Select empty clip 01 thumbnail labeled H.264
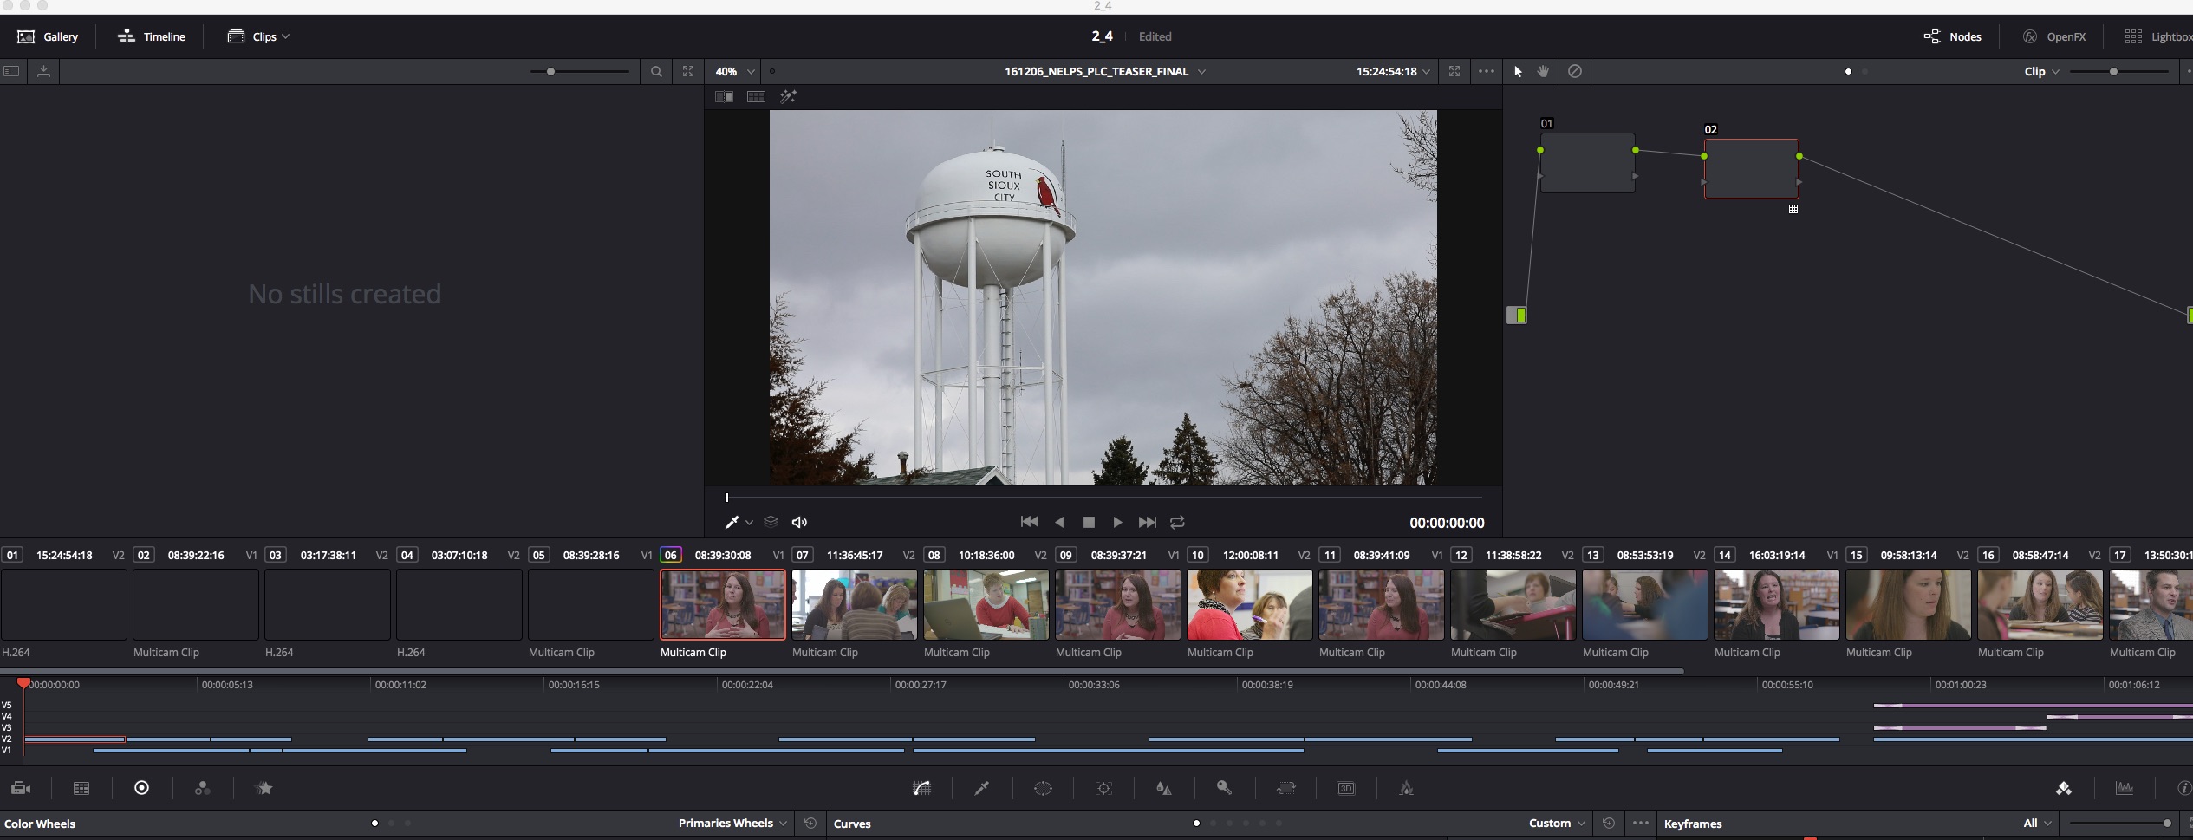This screenshot has width=2193, height=840. click(x=64, y=605)
